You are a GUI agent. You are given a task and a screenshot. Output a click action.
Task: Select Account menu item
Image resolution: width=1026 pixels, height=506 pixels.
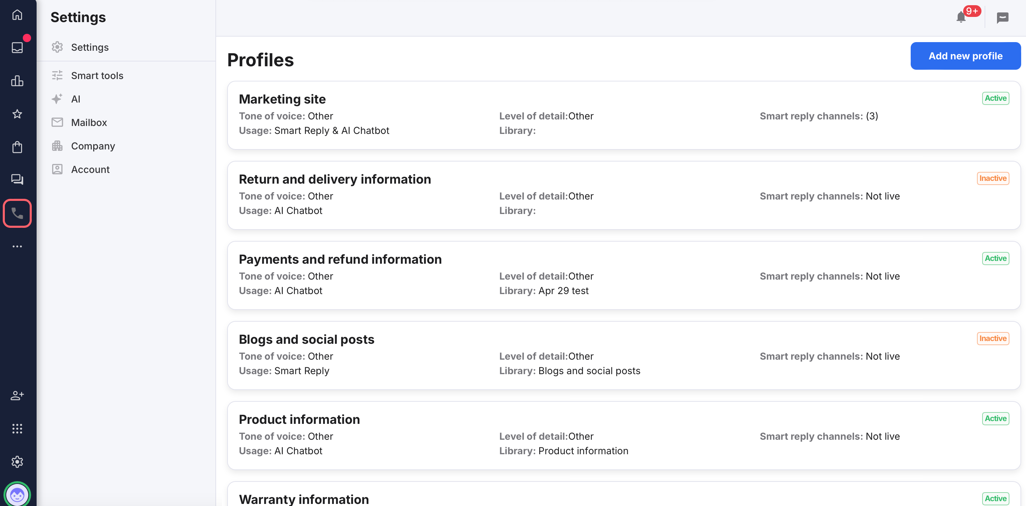click(90, 169)
